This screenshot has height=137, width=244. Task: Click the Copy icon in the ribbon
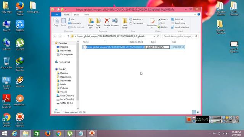(x=56, y=22)
